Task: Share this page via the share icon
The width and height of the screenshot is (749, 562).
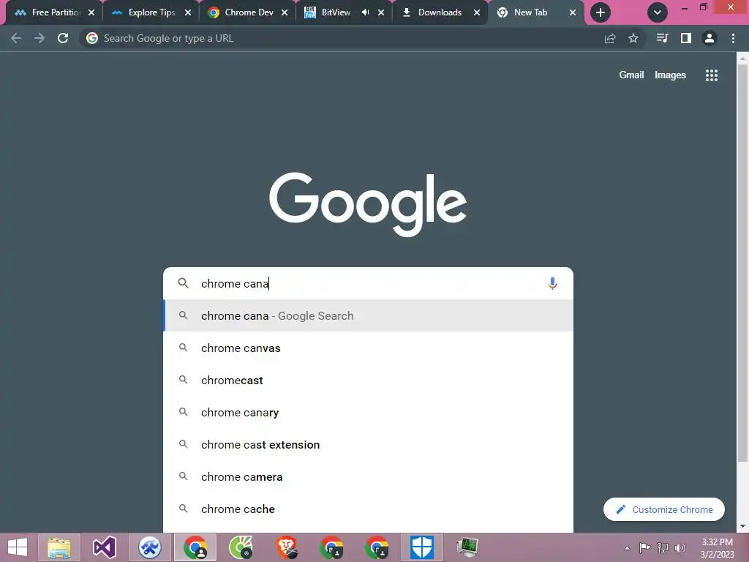Action: click(x=610, y=38)
